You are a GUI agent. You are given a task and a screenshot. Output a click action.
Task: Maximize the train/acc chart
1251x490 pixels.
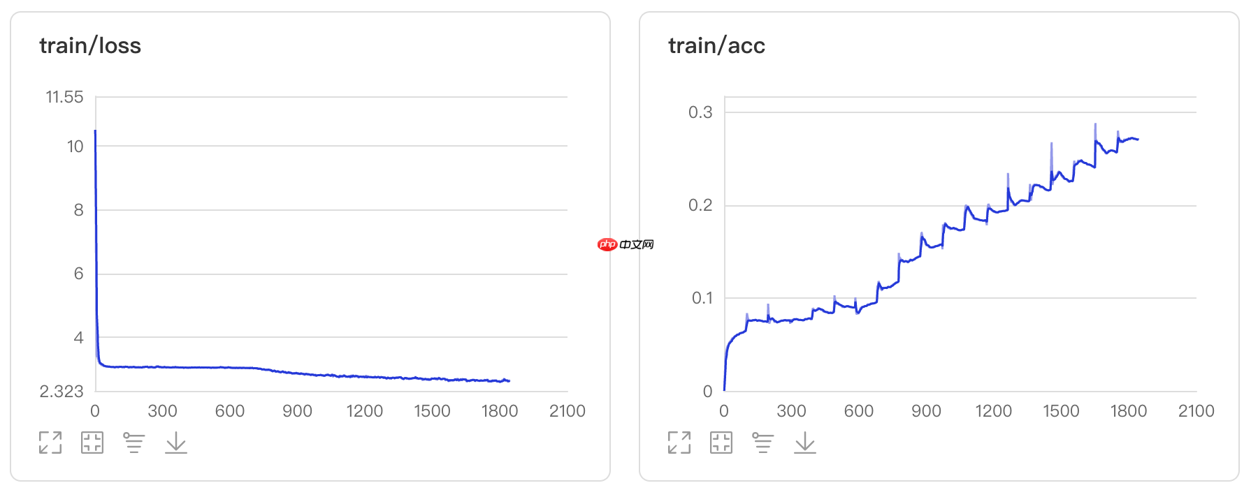679,443
